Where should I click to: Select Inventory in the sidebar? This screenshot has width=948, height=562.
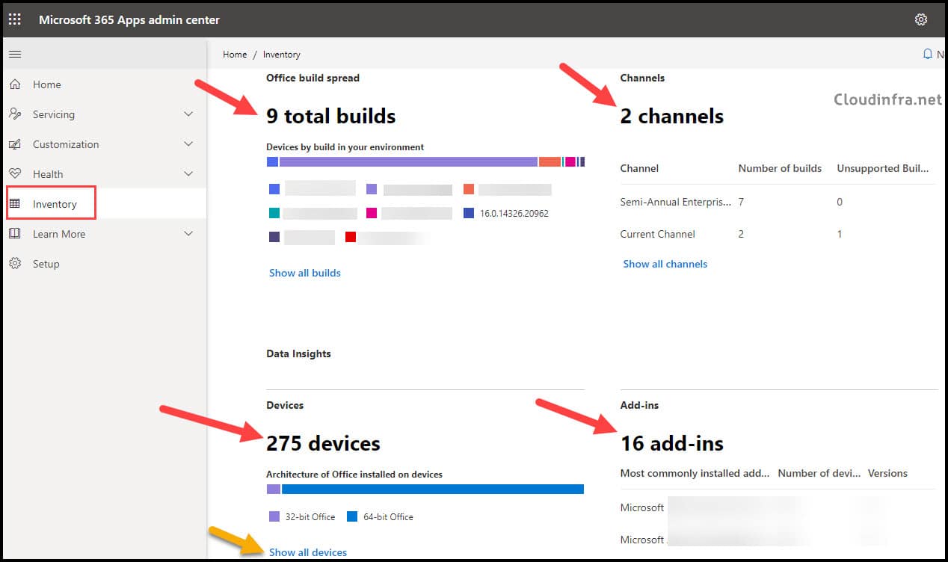click(55, 204)
